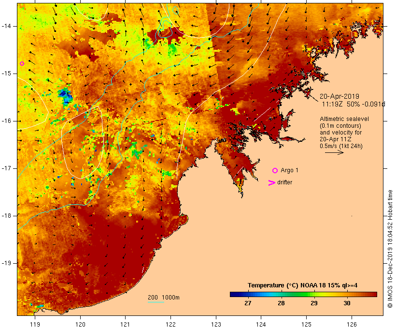Click the latitude axis label -14

(x=6, y=26)
